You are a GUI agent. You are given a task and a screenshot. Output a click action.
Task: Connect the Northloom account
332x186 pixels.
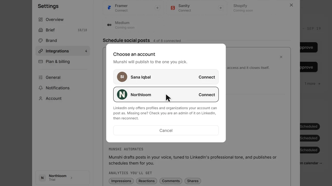tap(207, 95)
